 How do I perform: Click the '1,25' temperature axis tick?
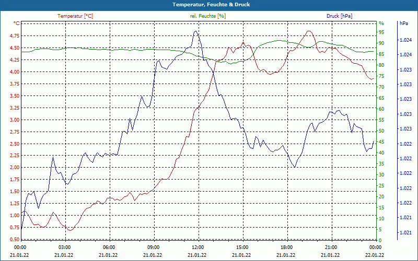15,203
